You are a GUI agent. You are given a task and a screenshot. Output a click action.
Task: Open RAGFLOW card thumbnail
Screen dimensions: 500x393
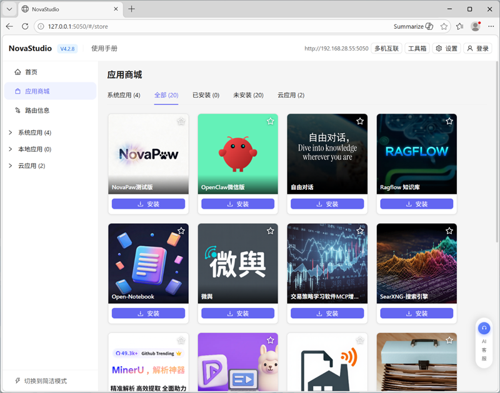pos(417,154)
